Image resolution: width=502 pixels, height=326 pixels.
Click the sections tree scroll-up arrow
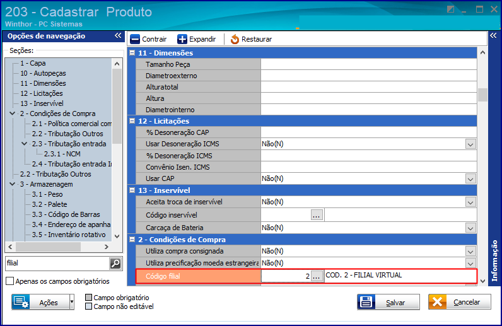(x=117, y=64)
